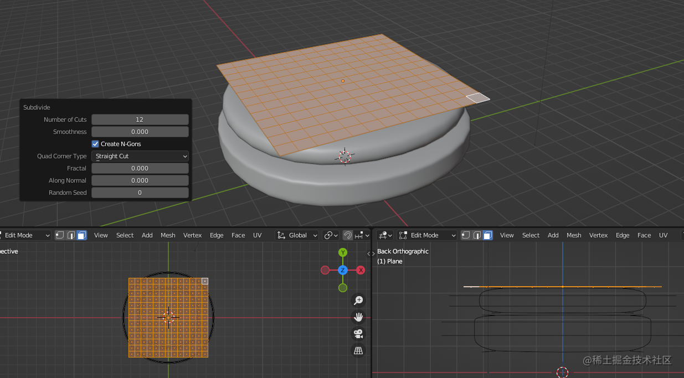Uncheck the Create N-Gons checkbox
Screen dimensions: 684x378
95,143
